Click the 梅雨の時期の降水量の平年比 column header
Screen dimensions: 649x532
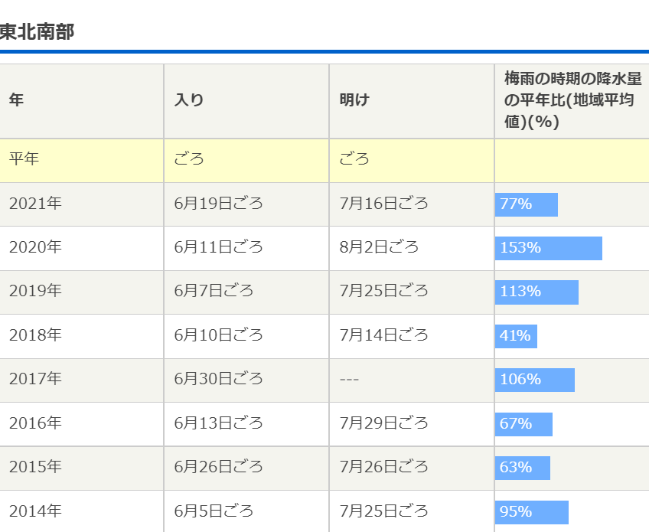click(572, 101)
